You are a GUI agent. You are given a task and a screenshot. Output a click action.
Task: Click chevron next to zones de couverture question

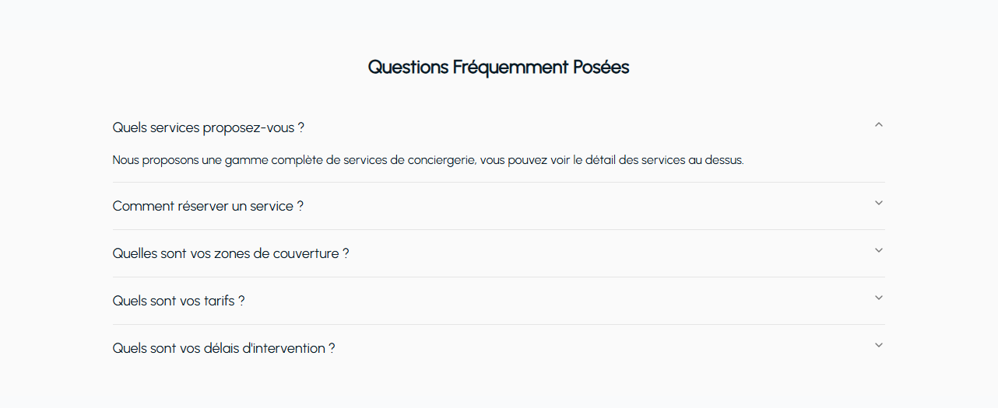click(878, 250)
